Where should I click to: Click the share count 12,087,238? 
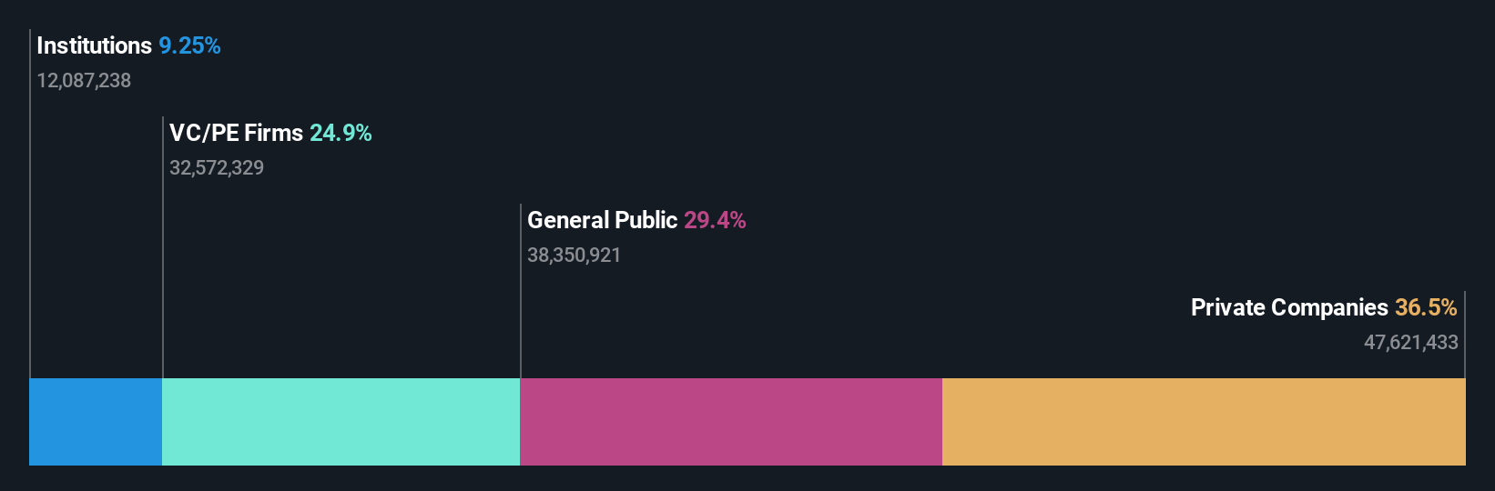[x=84, y=81]
